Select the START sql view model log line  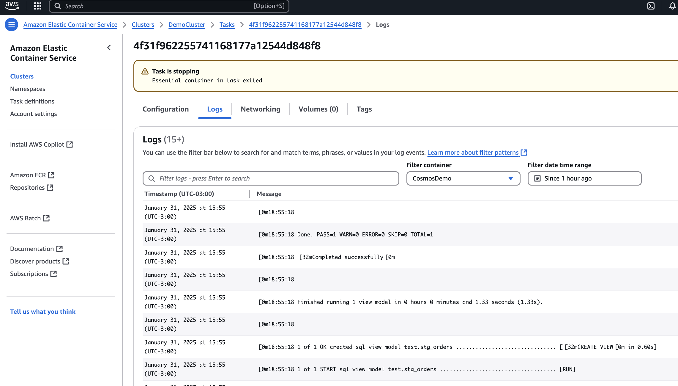tap(417, 369)
